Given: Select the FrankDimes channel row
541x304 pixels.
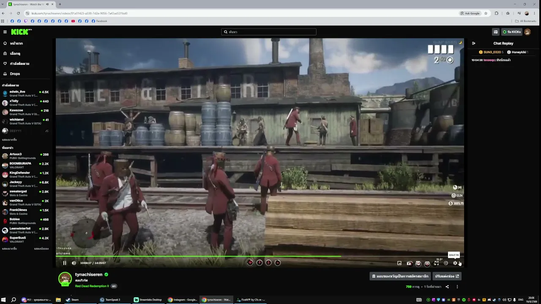Looking at the screenshot, I should (x=25, y=212).
